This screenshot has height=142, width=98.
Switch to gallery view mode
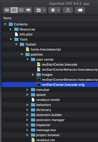coord(28,10)
